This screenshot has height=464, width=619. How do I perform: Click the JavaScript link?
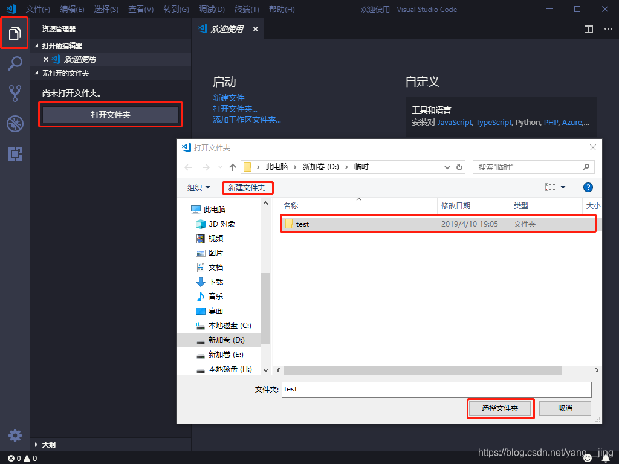click(455, 122)
